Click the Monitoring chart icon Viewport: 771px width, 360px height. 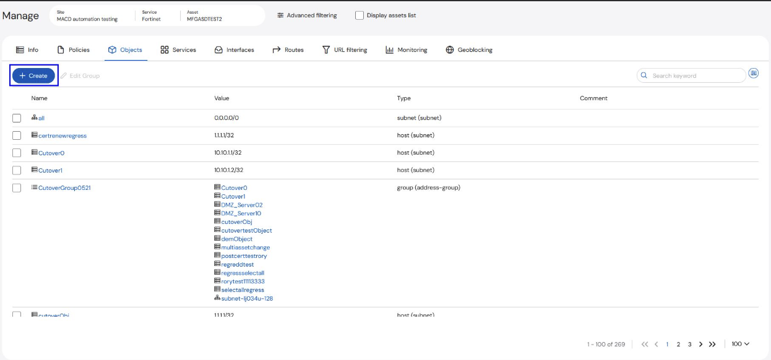389,49
